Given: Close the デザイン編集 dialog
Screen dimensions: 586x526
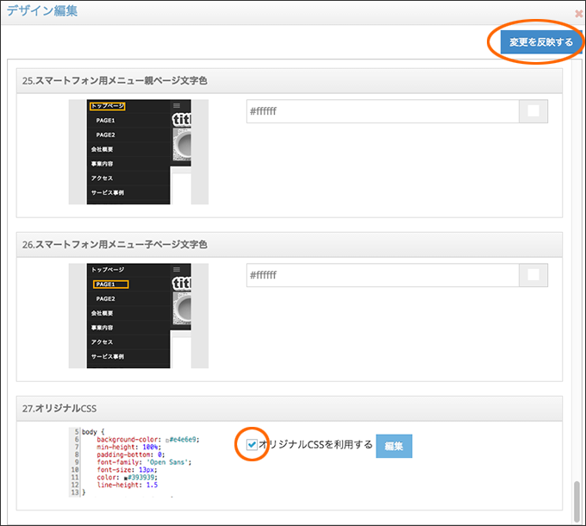Looking at the screenshot, I should tap(578, 14).
